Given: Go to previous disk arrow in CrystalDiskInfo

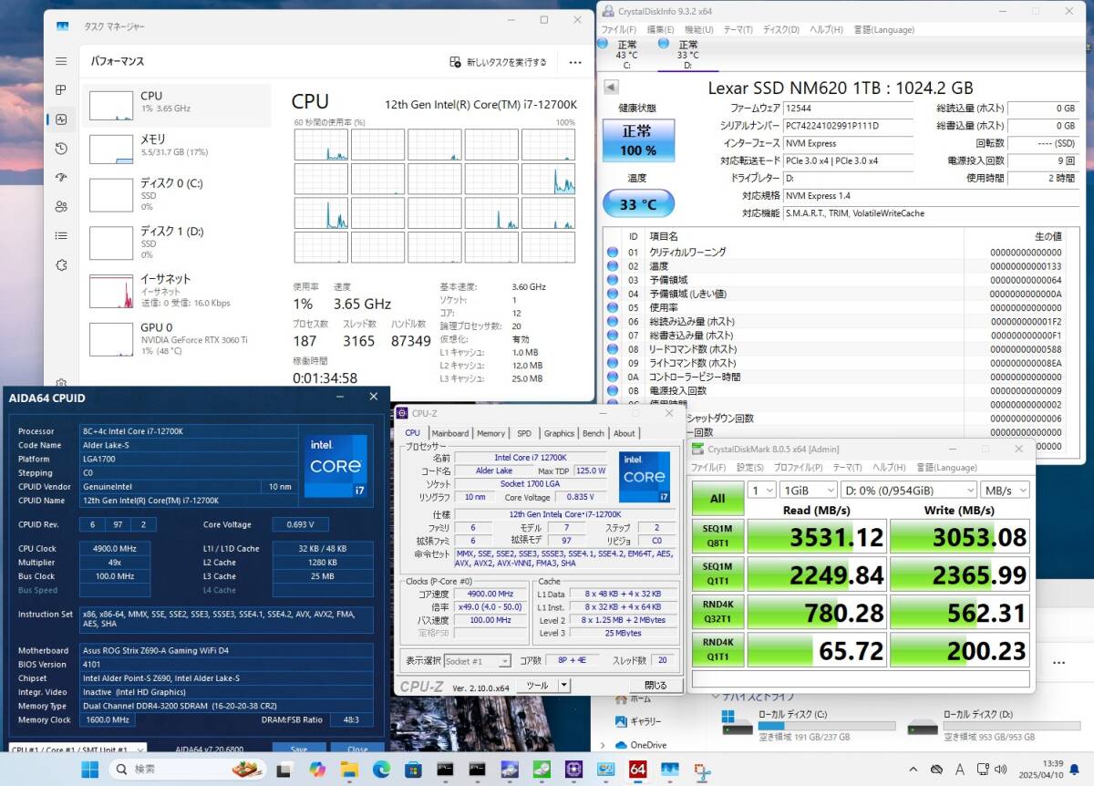Looking at the screenshot, I should coord(611,88).
